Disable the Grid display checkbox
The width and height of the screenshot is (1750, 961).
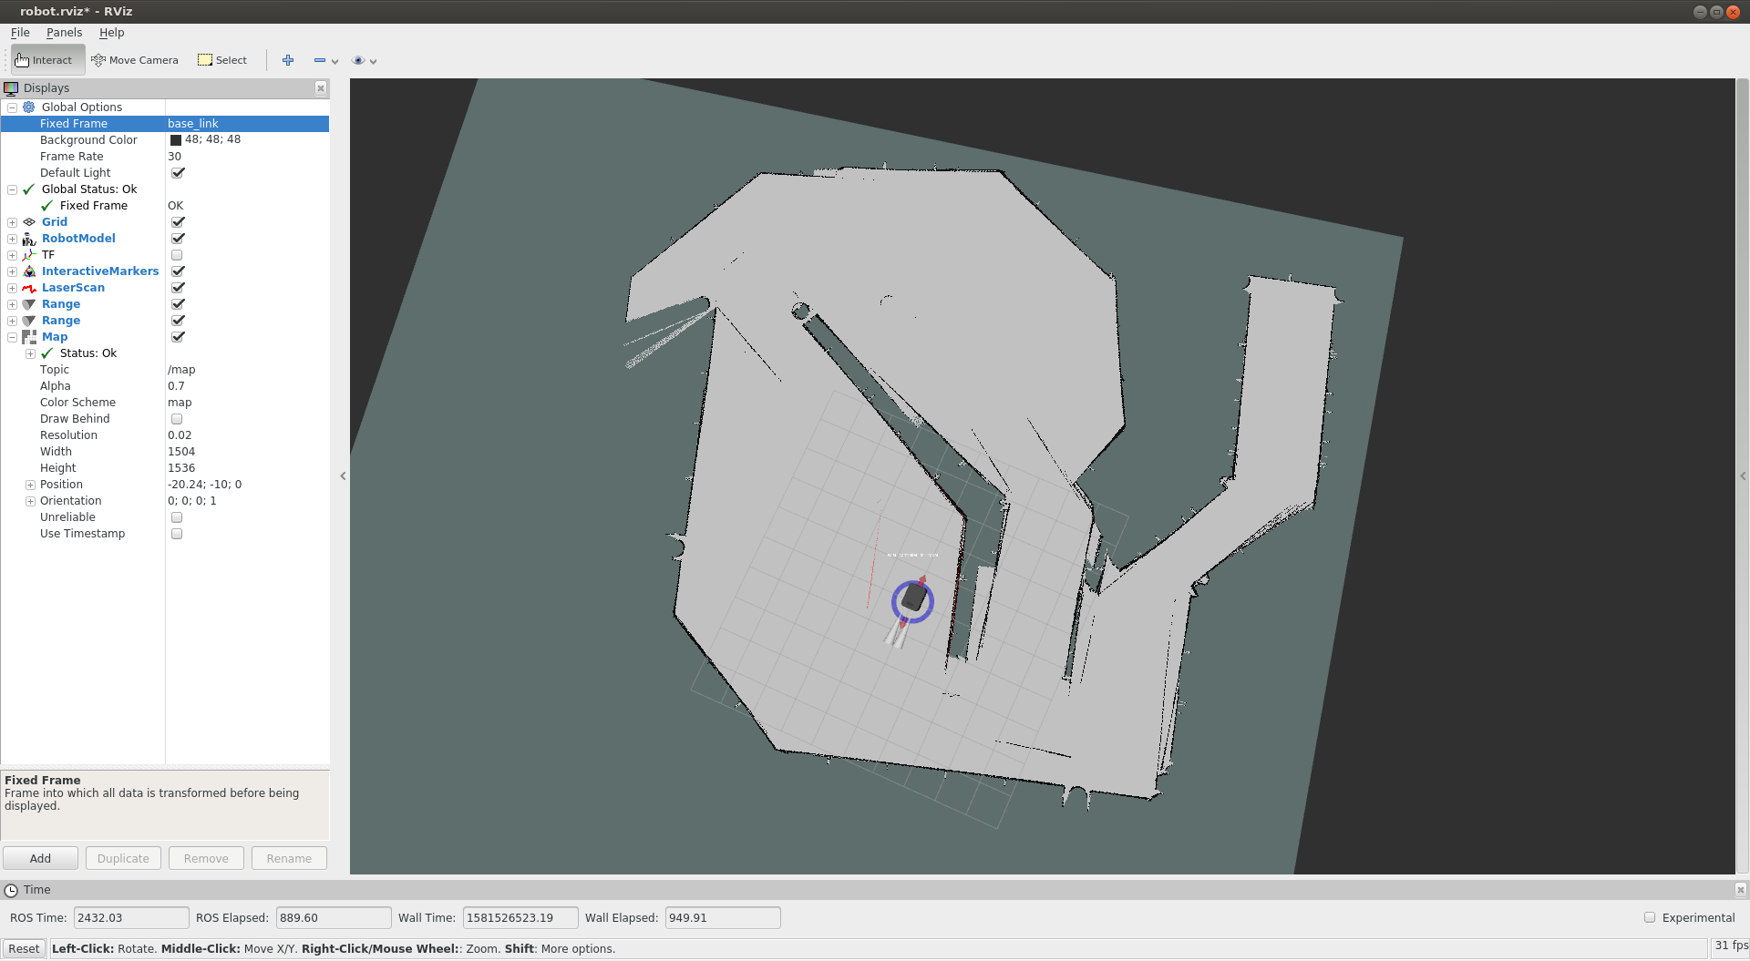point(178,222)
